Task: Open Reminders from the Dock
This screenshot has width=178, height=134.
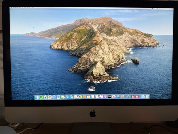Action: pyautogui.click(x=93, y=96)
